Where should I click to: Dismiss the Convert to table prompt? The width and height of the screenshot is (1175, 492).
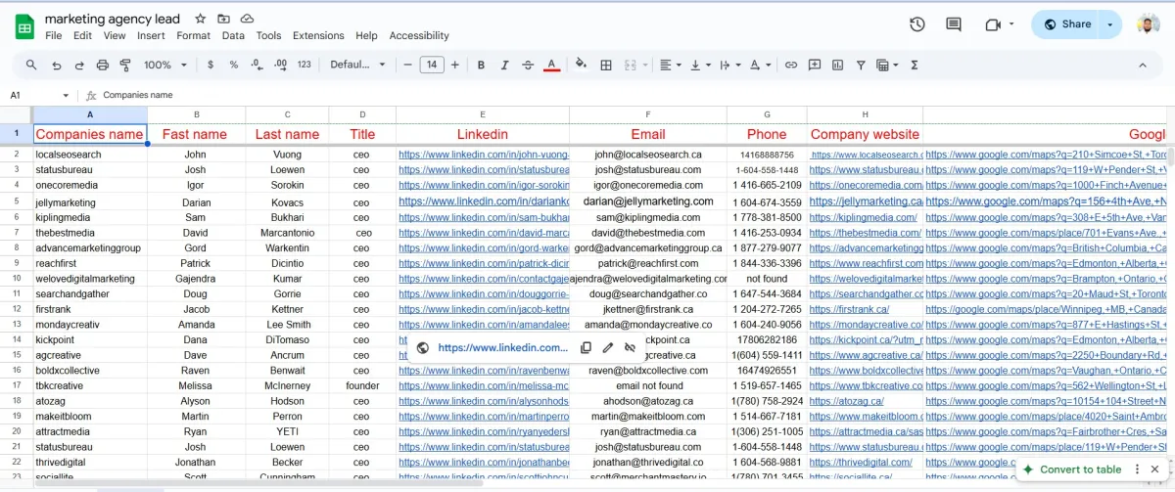pos(1154,470)
